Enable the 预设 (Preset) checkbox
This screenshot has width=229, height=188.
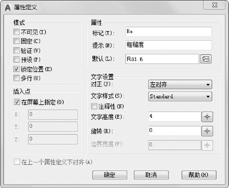point(17,60)
